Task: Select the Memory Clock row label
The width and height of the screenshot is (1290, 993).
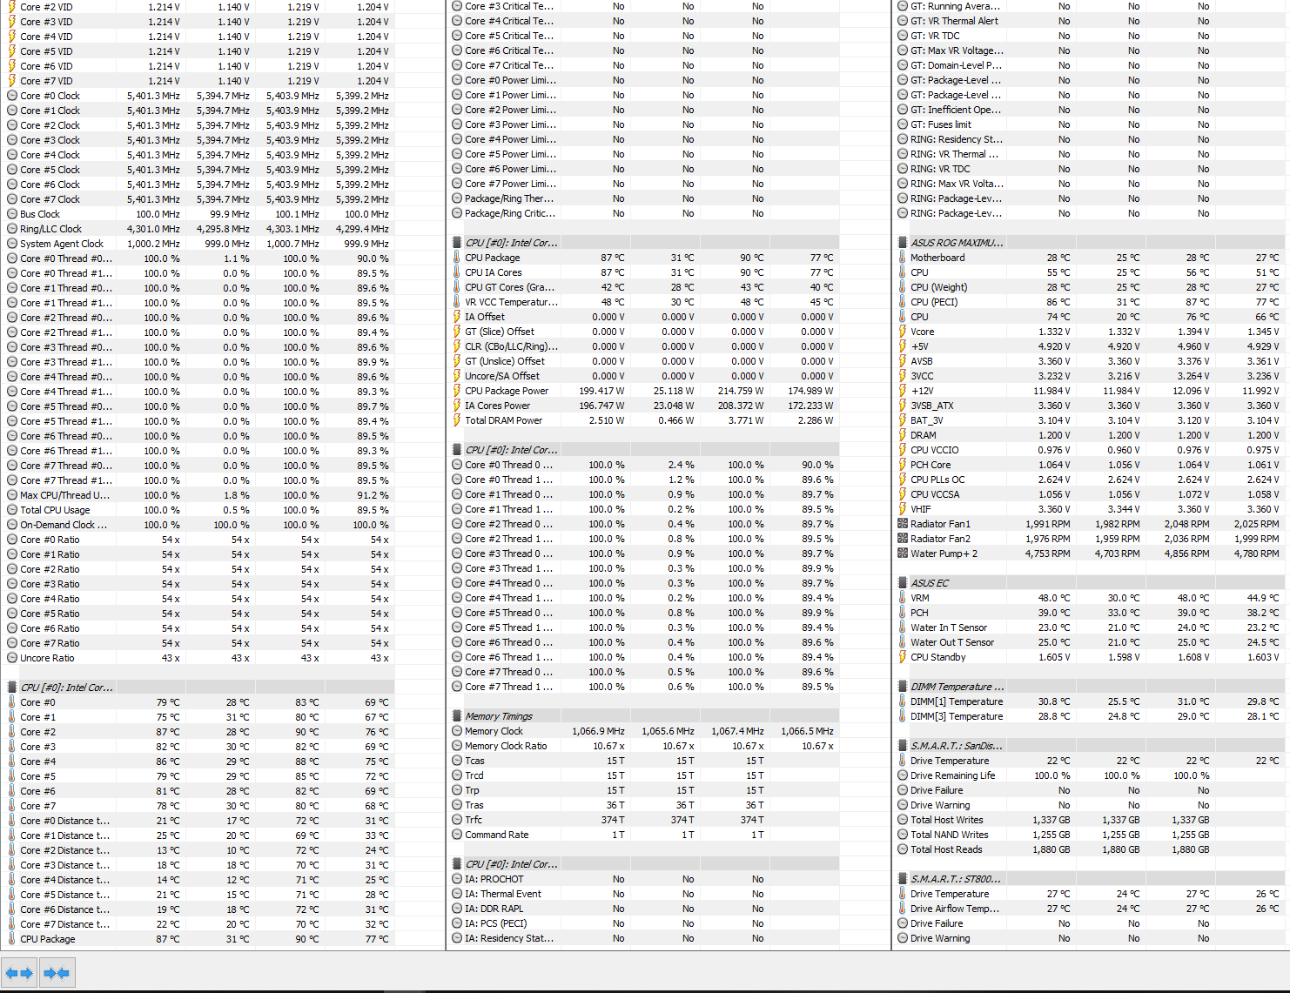Action: click(x=494, y=731)
